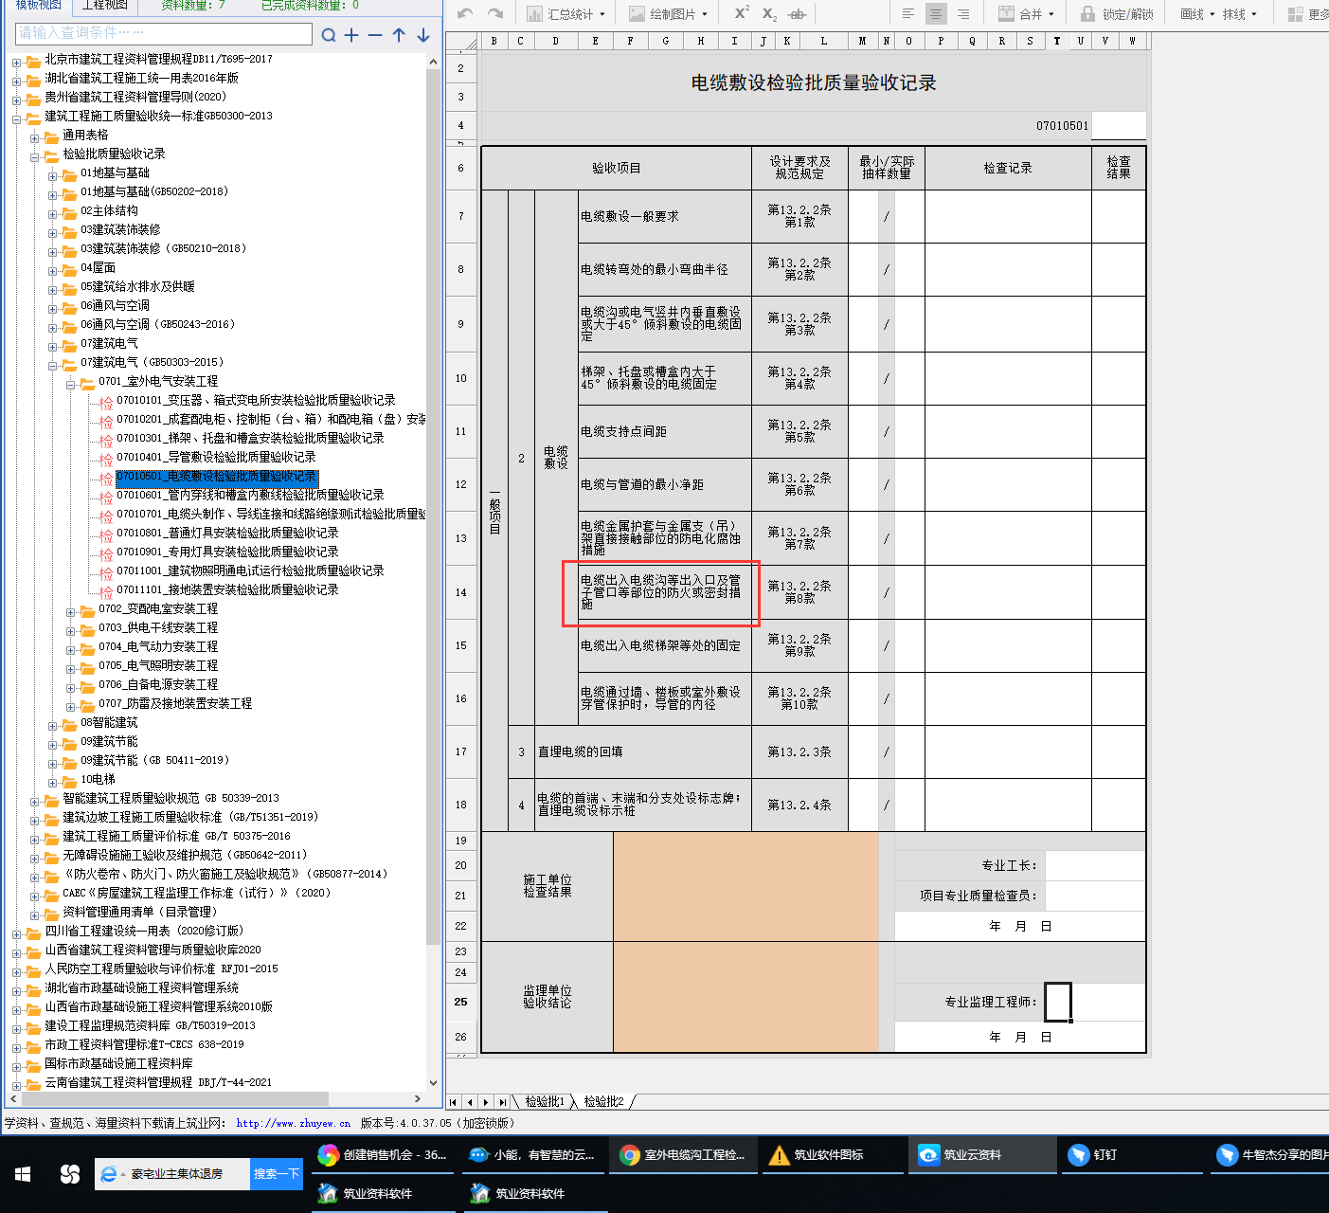The height and width of the screenshot is (1213, 1329).
Task: Select 07011101_接地装置安装 tree item
Action: 227,589
